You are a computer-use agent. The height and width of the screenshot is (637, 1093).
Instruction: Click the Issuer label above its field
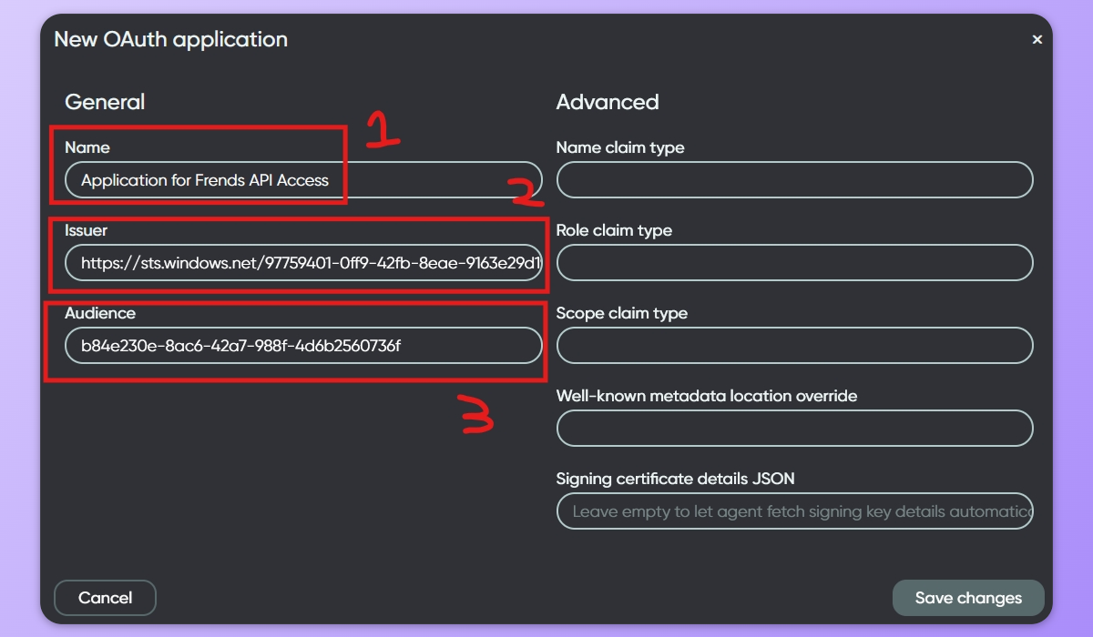(x=86, y=230)
